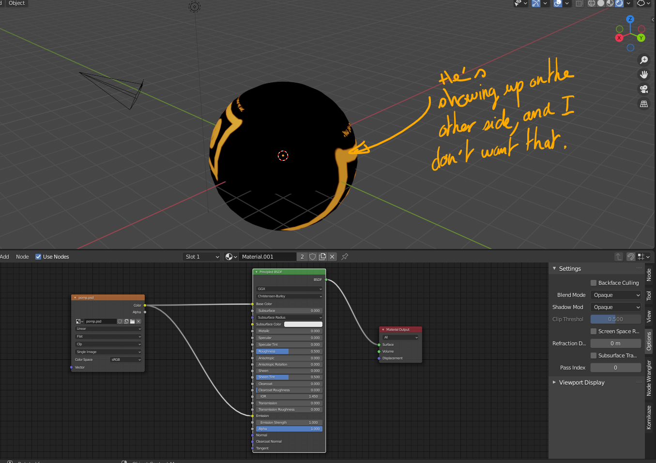The width and height of the screenshot is (656, 463).
Task: Click the material user count 2 button
Action: point(302,257)
